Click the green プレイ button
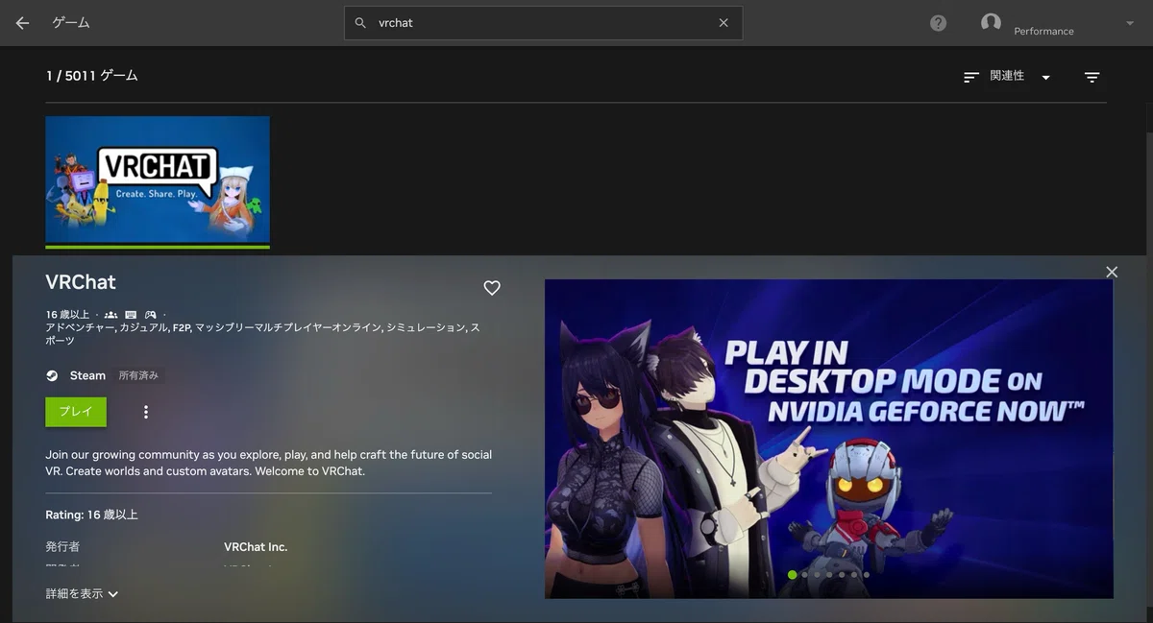The height and width of the screenshot is (623, 1153). tap(76, 412)
